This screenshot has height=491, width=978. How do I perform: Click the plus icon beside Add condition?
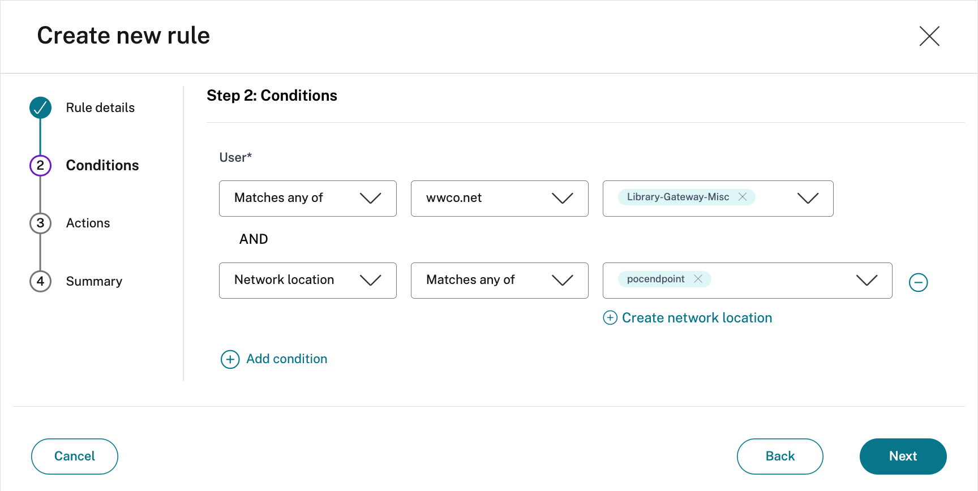[x=230, y=359]
